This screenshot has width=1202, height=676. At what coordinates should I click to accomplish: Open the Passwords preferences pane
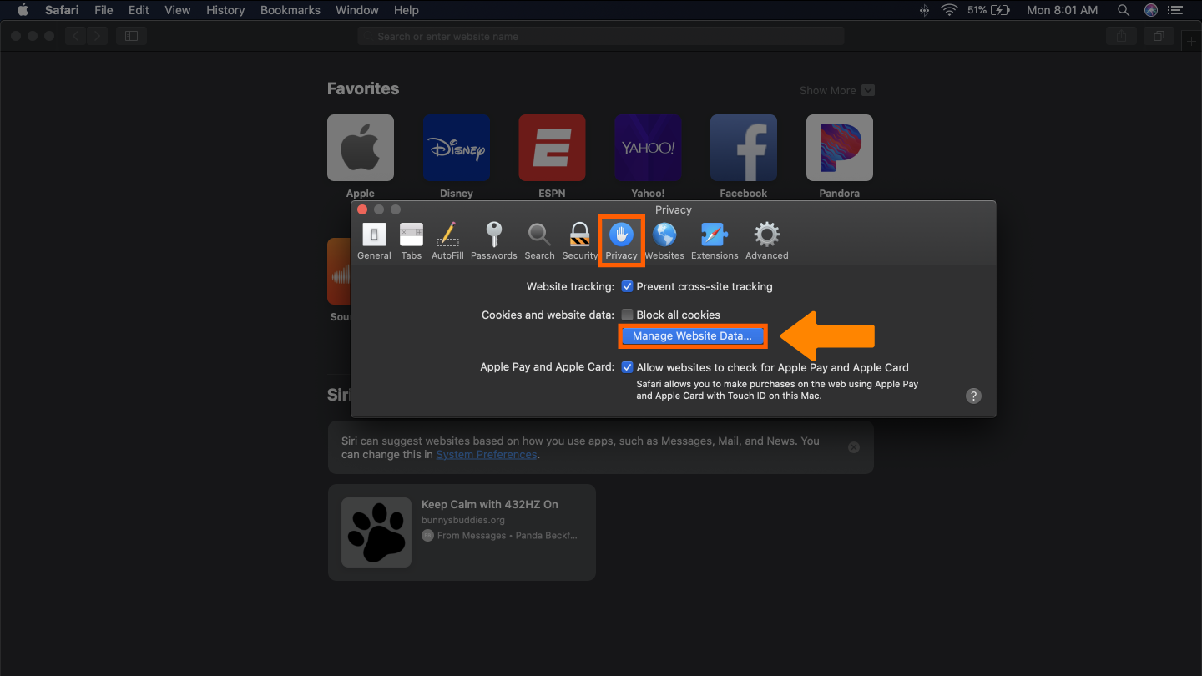click(494, 241)
